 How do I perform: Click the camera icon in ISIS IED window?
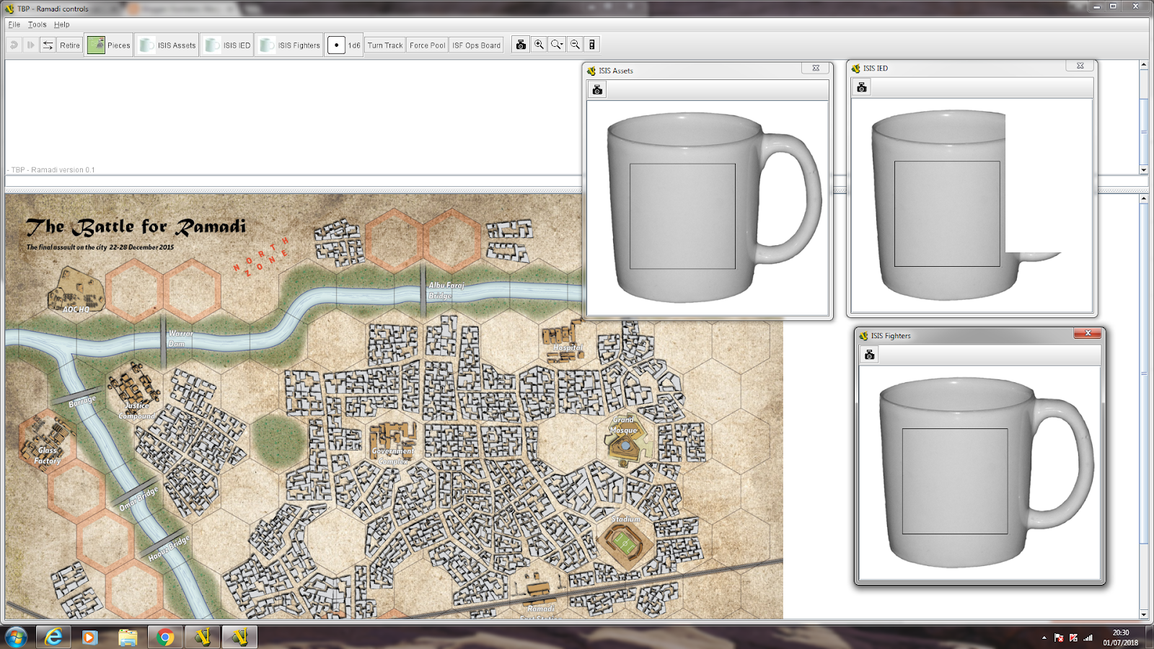click(862, 87)
